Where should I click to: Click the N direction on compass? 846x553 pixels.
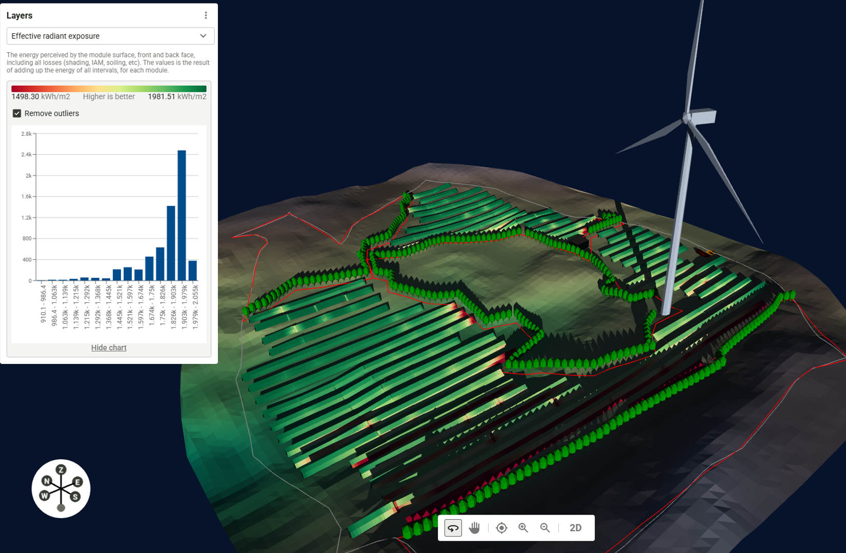[x=47, y=481]
